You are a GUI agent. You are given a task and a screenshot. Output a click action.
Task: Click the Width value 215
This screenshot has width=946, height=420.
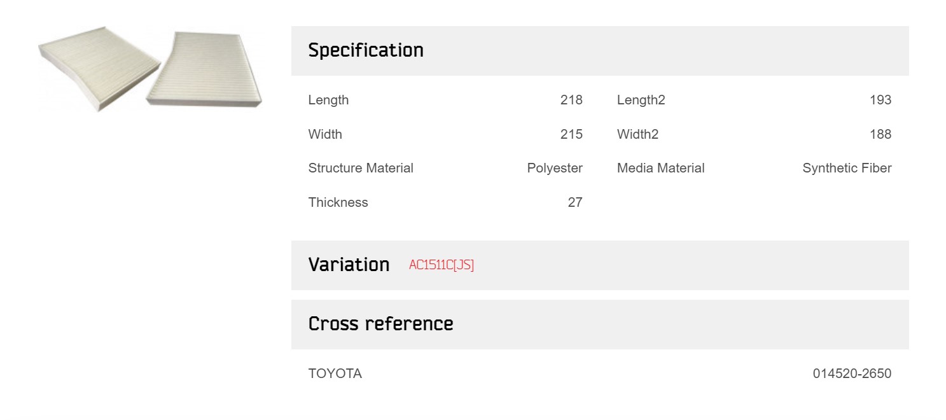[571, 134]
